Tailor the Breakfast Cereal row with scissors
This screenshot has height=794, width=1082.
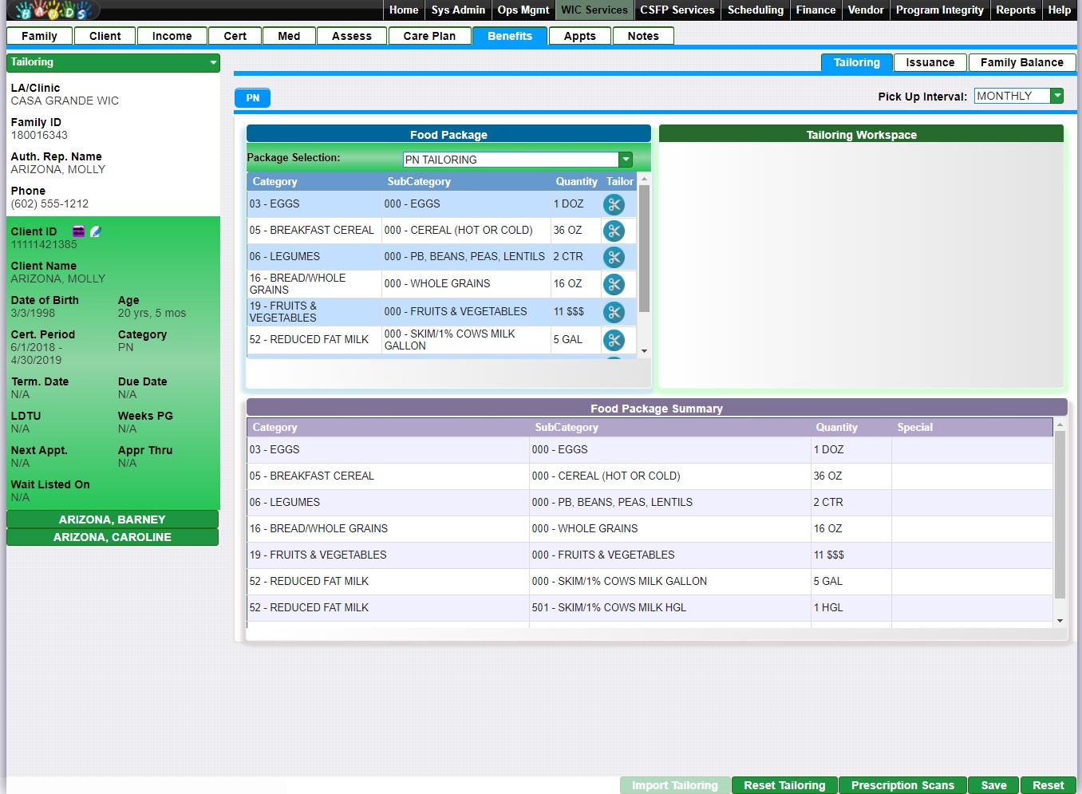tap(614, 231)
